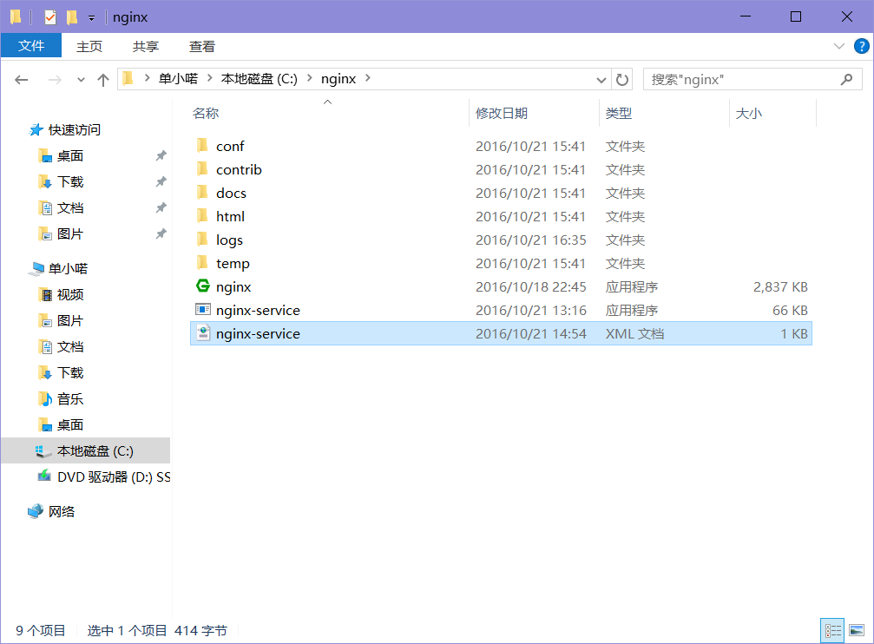874x644 pixels.
Task: Sort by 大小 column header
Action: pyautogui.click(x=749, y=113)
